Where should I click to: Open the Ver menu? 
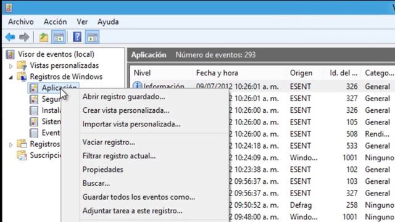coord(82,22)
